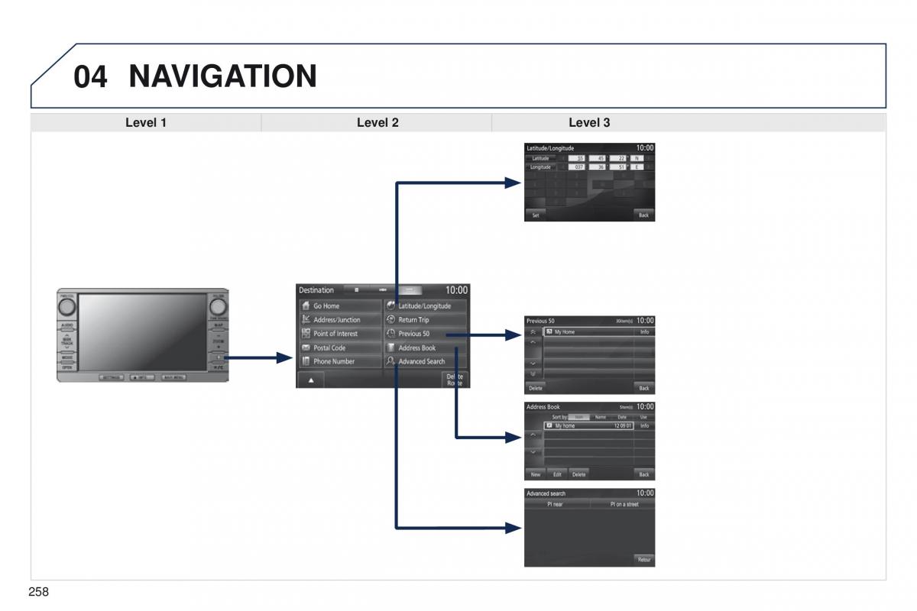Click the return arrow icon beside Return Trip
This screenshot has height=611, width=917.
pyautogui.click(x=390, y=320)
